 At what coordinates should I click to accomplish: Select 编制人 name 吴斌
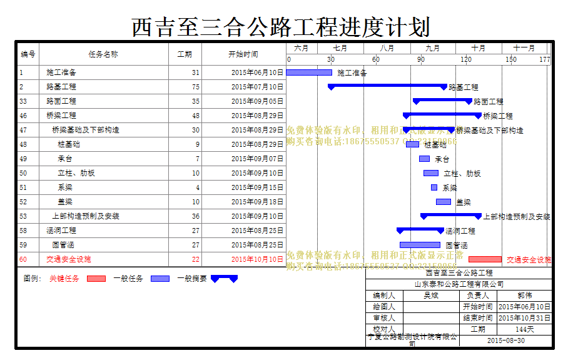(431, 296)
